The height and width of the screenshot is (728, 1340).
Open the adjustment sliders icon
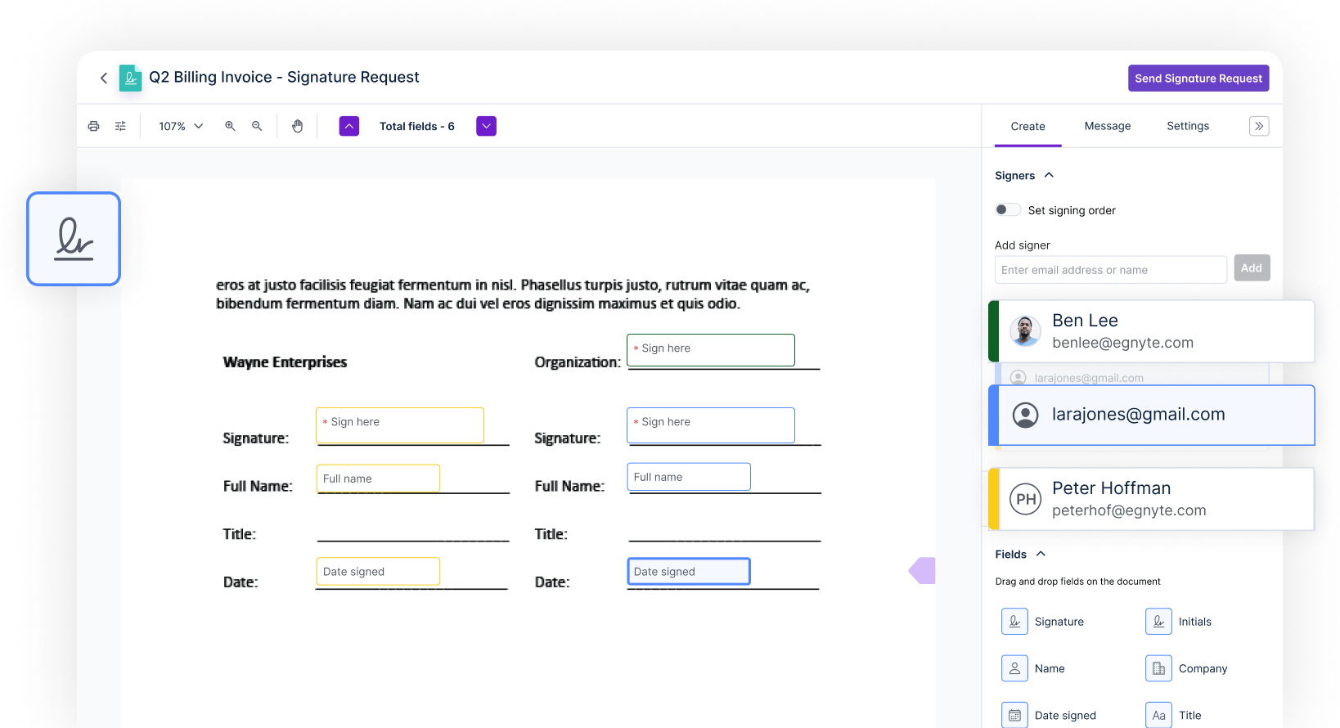coord(120,126)
